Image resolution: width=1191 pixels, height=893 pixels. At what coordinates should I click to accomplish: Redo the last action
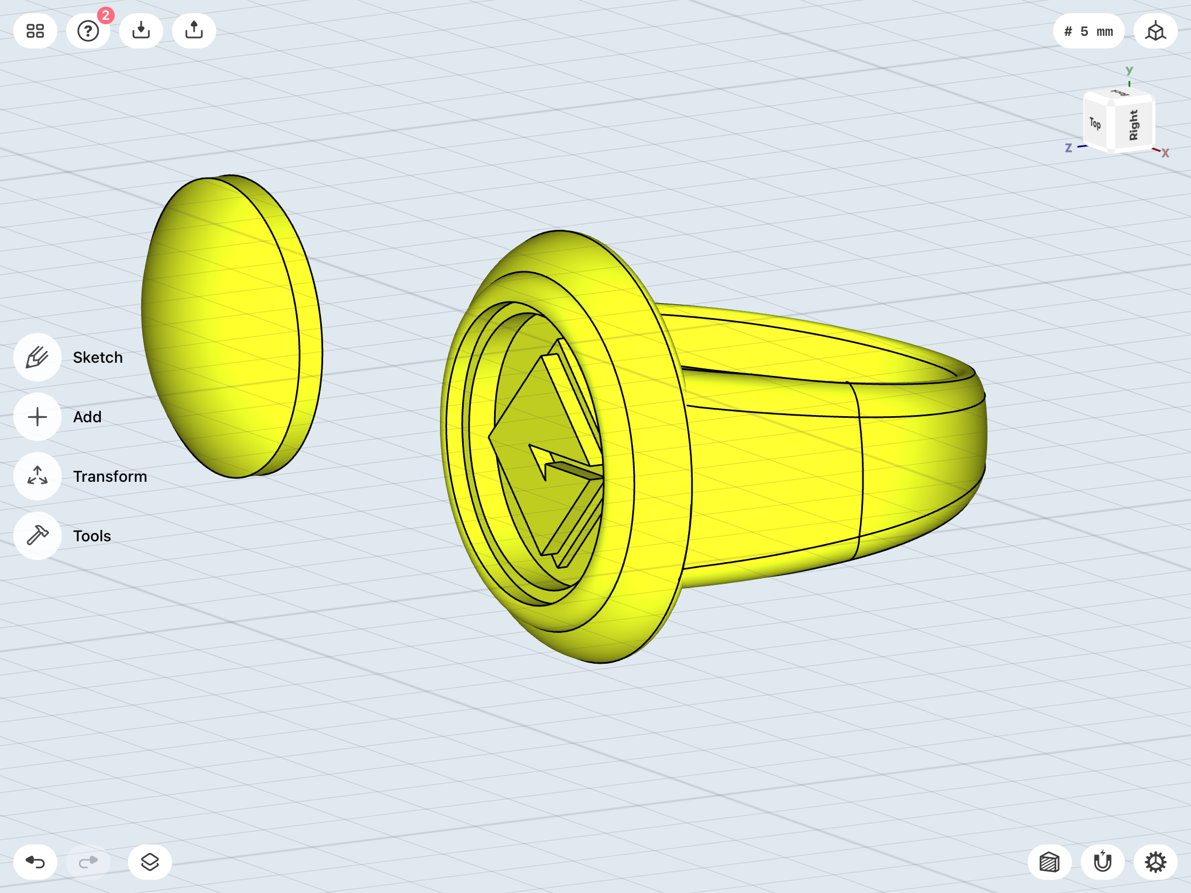tap(88, 862)
